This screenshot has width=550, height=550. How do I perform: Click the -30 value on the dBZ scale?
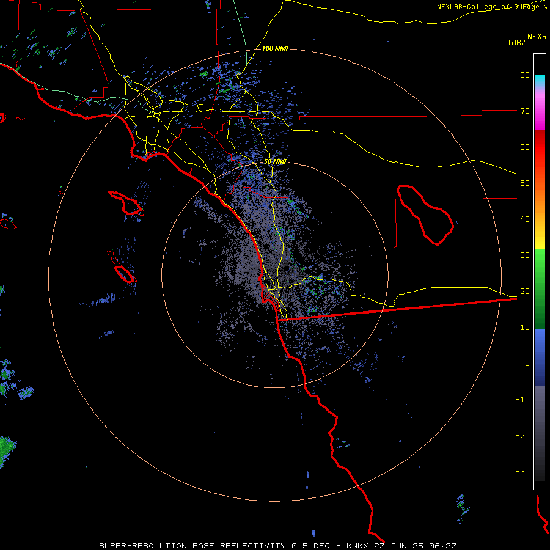click(x=522, y=472)
